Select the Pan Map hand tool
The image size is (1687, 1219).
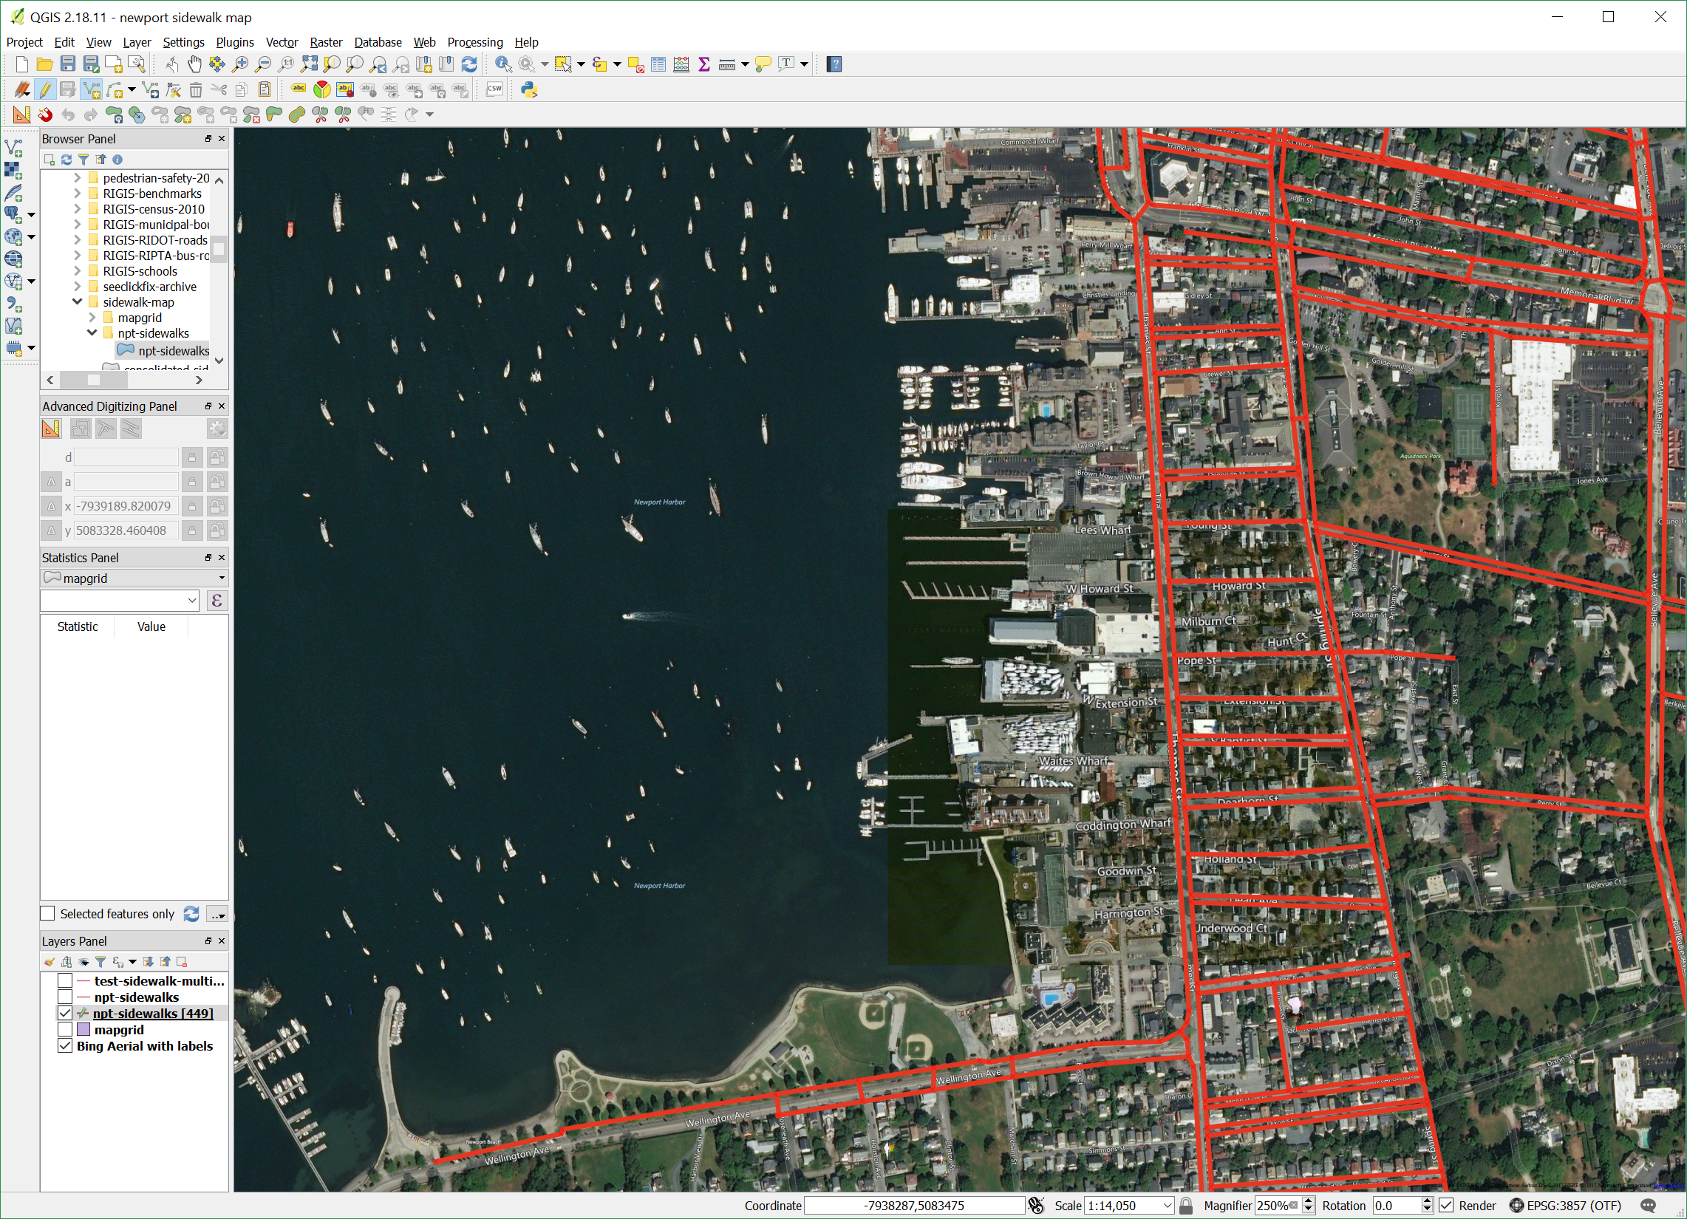point(194,64)
